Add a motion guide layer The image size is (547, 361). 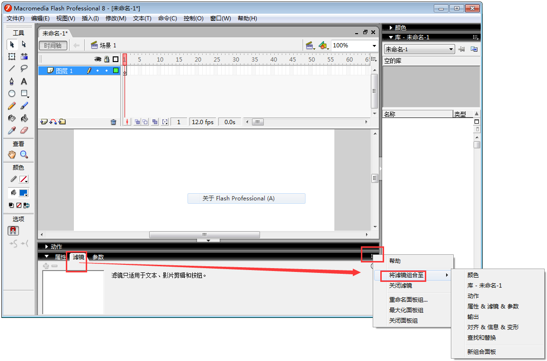pyautogui.click(x=53, y=122)
